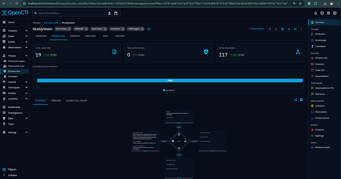341x179 pixels.
Task: Remove the Earth Vetala alias chip
Action: tap(69, 29)
